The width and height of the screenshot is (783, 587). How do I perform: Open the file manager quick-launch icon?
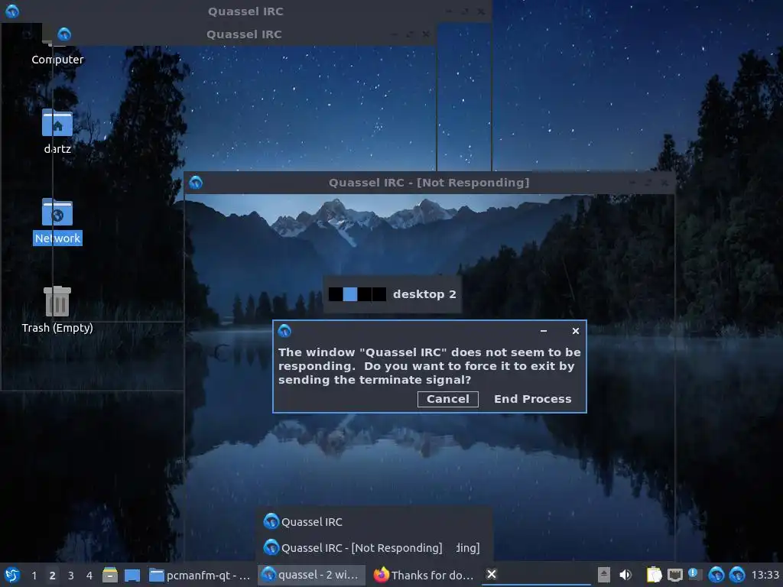click(110, 575)
